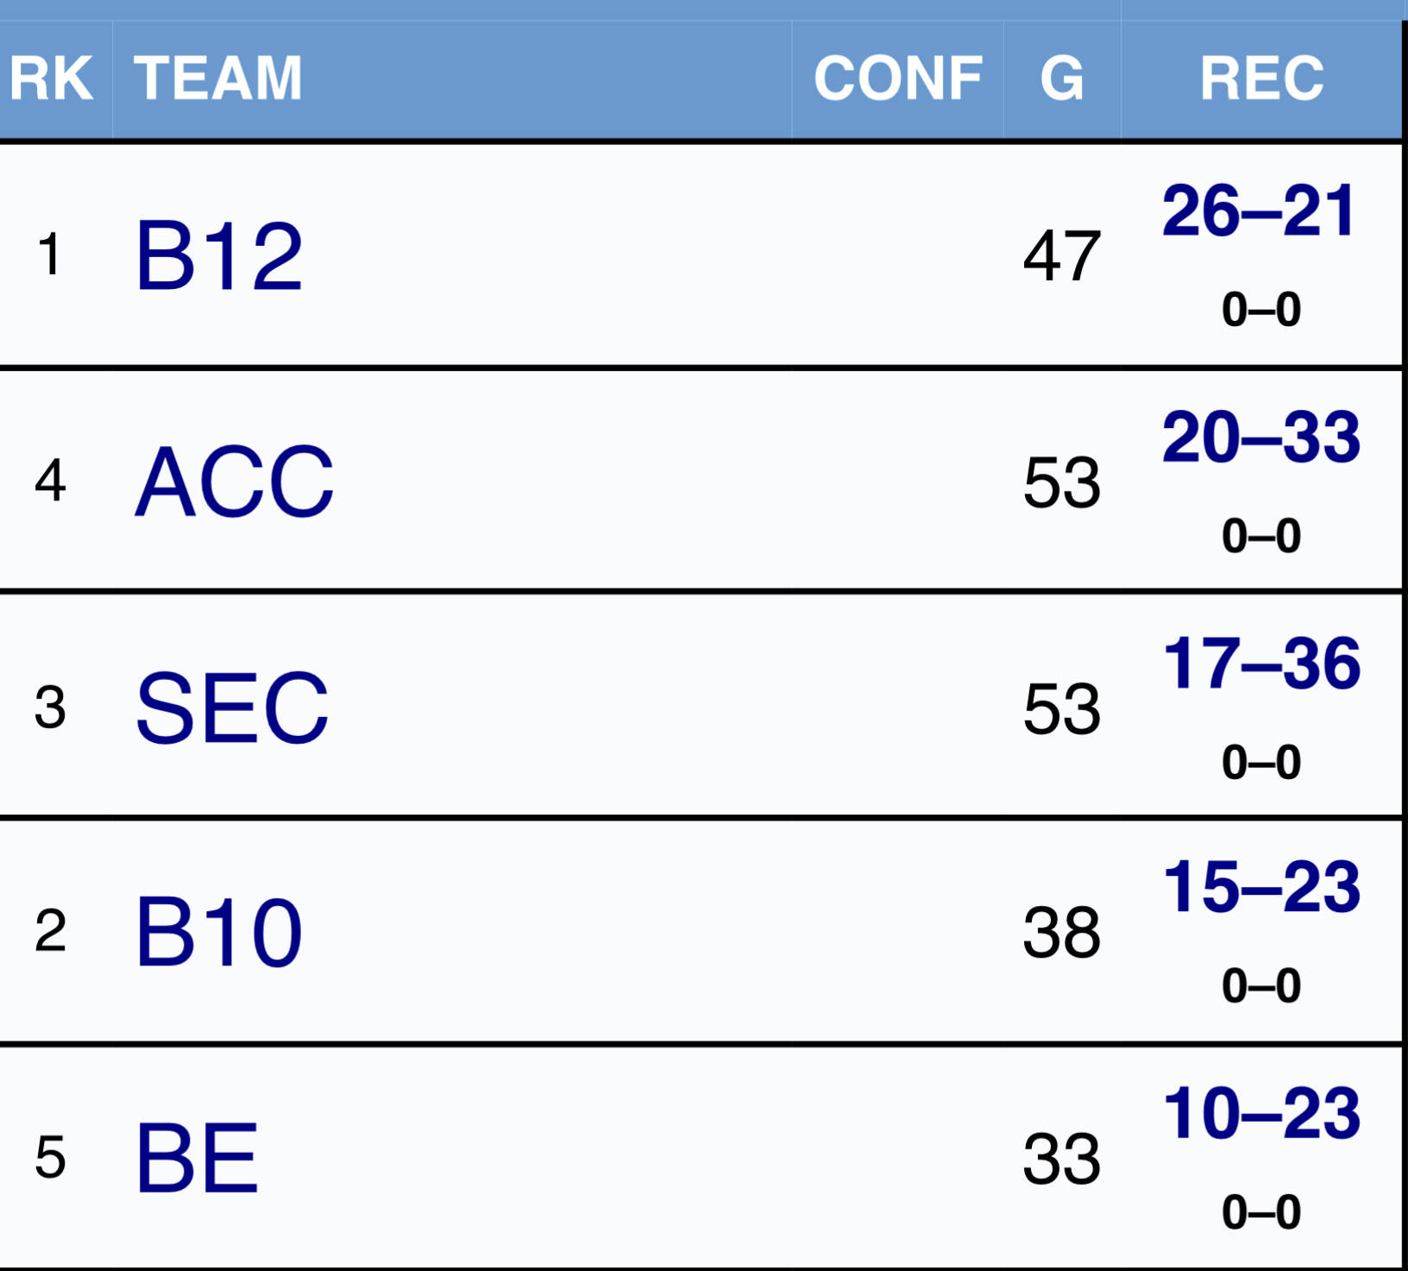This screenshot has width=1408, height=1271.
Task: Click the 20–33 record link
Action: point(1261,437)
